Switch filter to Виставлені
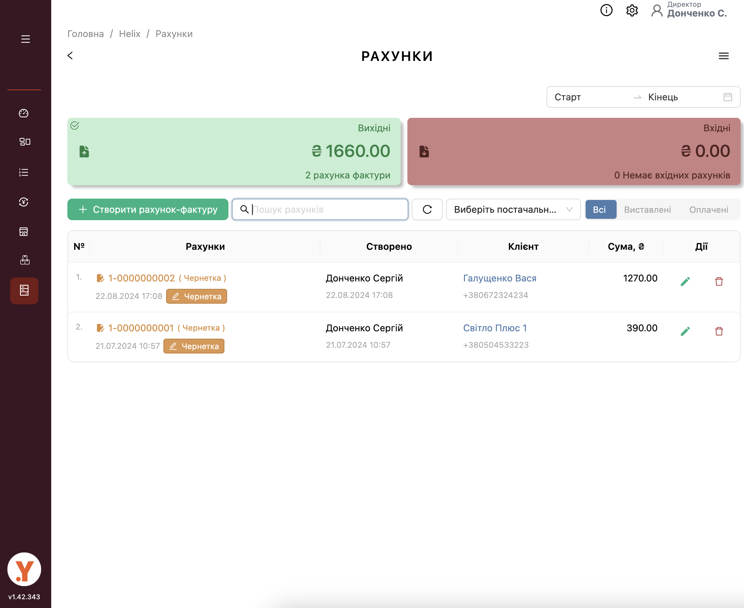Viewport: 744px width, 608px height. point(647,209)
